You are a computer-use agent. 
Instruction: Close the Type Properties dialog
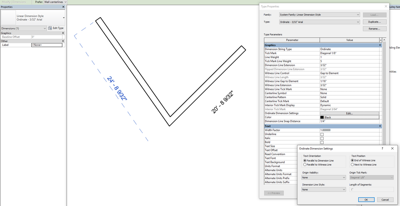[386, 6]
